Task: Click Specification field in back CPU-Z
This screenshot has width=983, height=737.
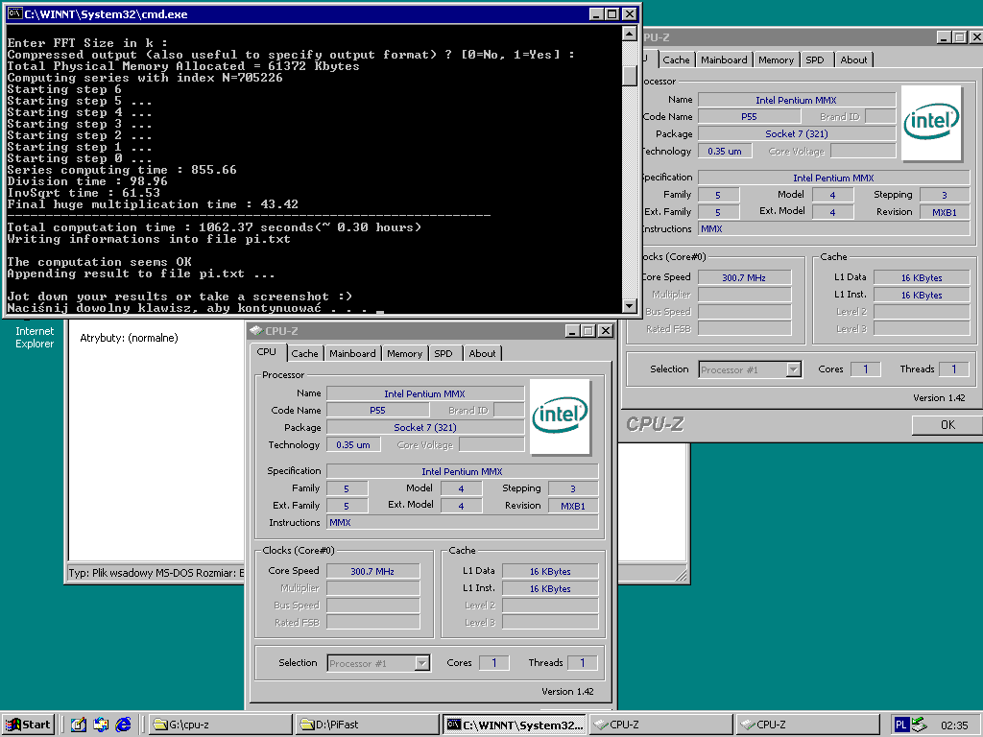Action: click(x=834, y=178)
